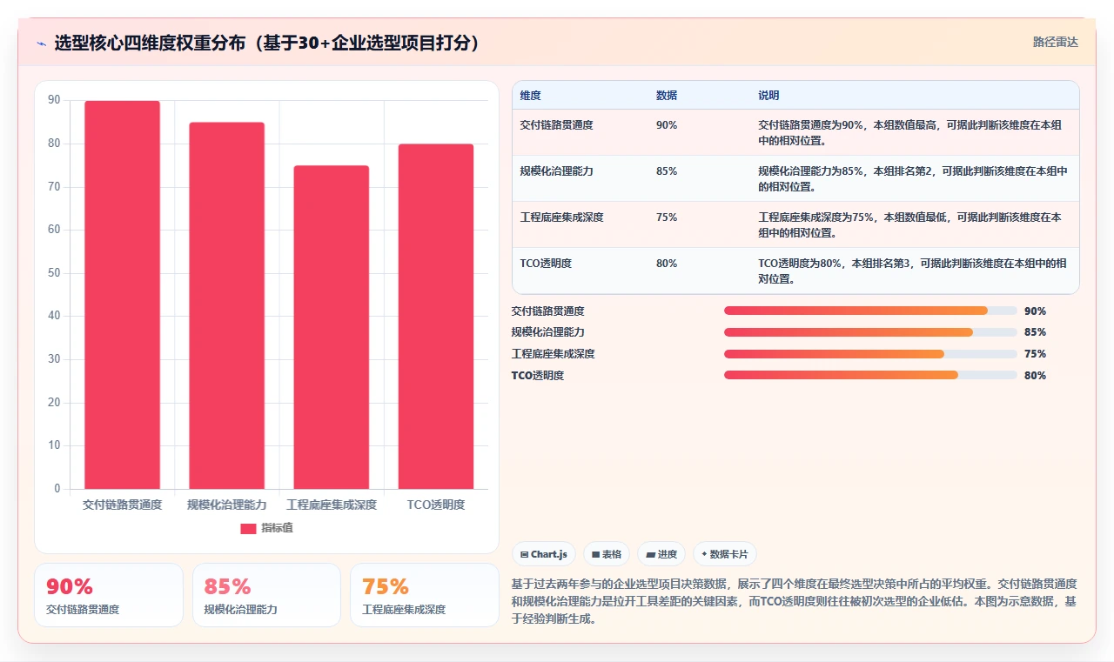Click the description for 本组排名第2 row
This screenshot has width=1114, height=662.
coord(912,178)
